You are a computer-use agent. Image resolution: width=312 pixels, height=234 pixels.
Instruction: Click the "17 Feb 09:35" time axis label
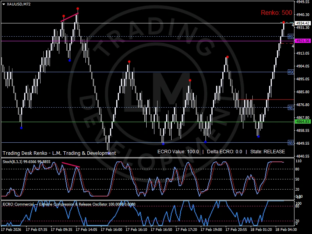pos(62,229)
